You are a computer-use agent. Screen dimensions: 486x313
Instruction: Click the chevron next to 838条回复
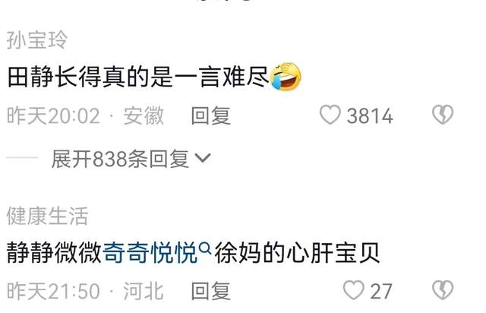203,158
